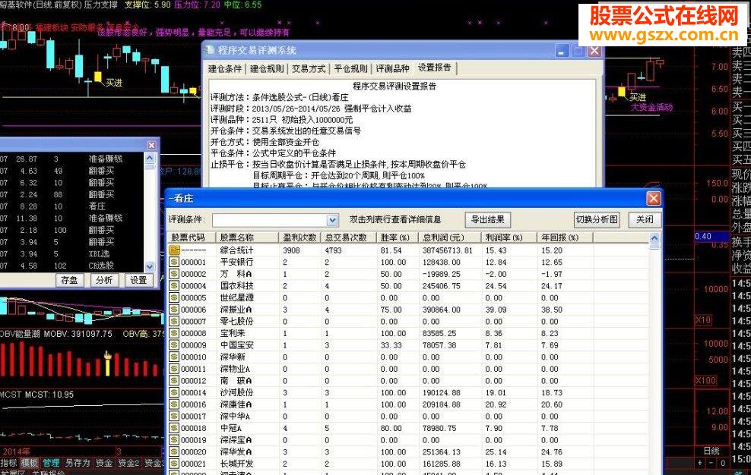Click the stock icon for 000007 零七股份
Screen dimensions: 751x475
tap(174, 322)
